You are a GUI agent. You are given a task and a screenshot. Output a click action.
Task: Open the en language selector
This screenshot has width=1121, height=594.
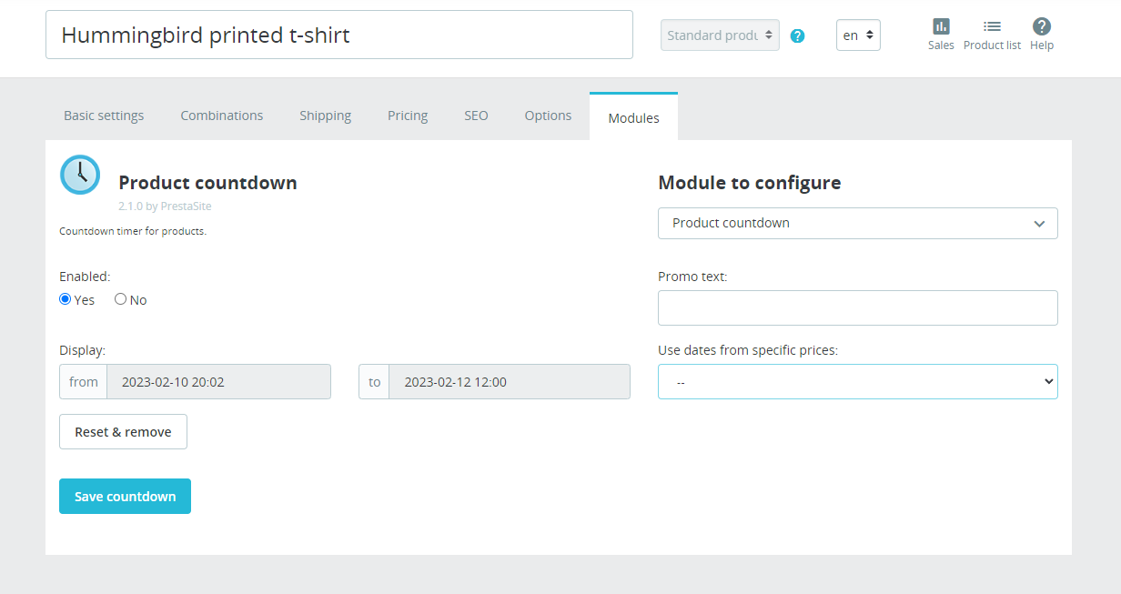(x=858, y=35)
